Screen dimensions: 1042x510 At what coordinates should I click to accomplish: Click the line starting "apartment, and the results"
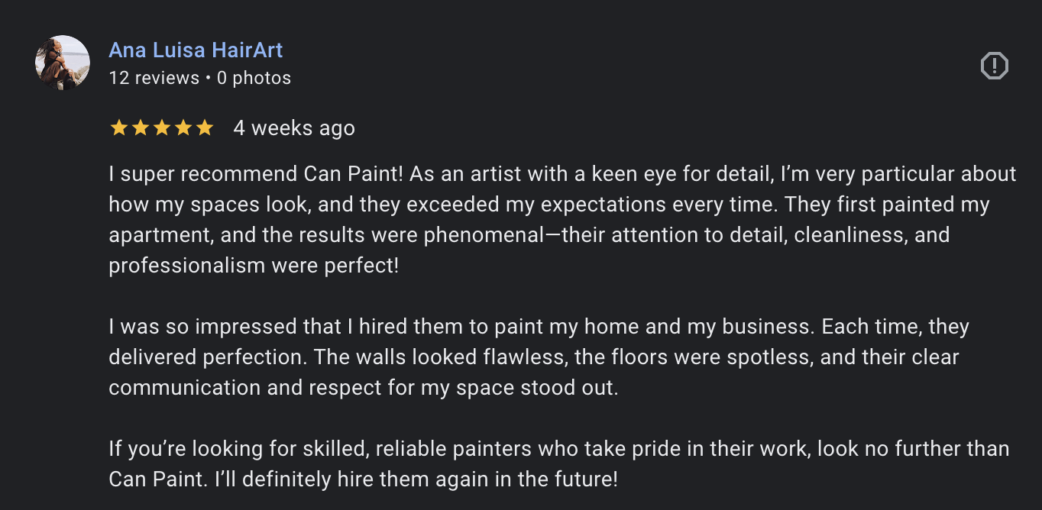click(529, 235)
